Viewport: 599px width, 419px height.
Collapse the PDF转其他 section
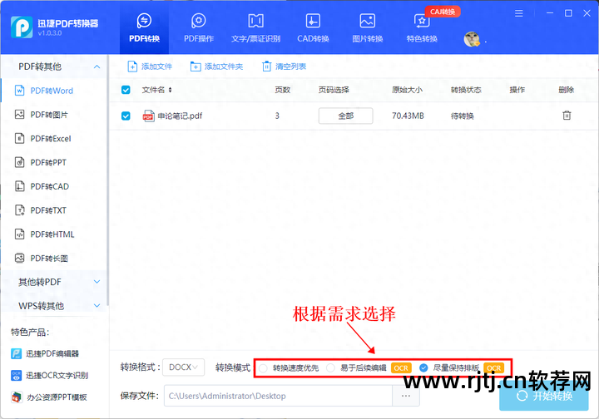point(97,67)
